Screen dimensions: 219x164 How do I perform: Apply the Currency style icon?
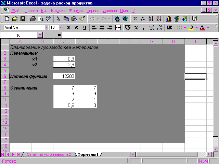[128, 27]
